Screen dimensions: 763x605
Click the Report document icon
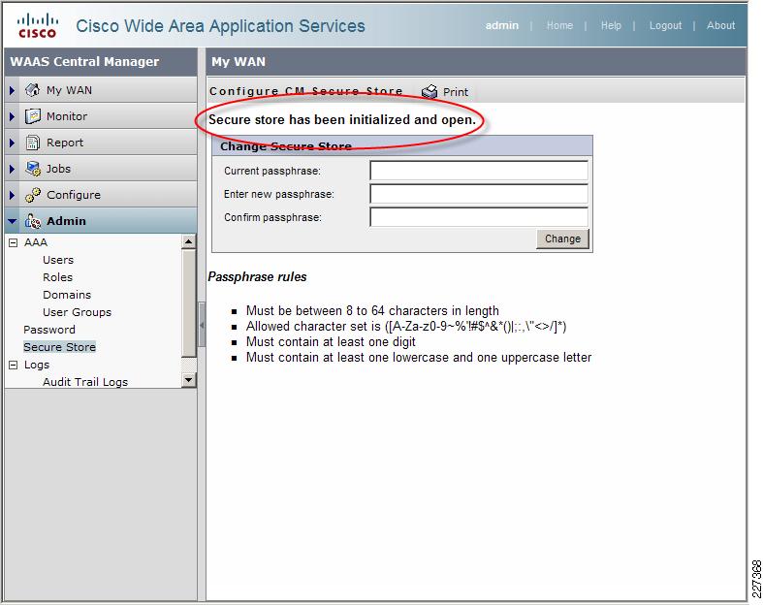[33, 143]
